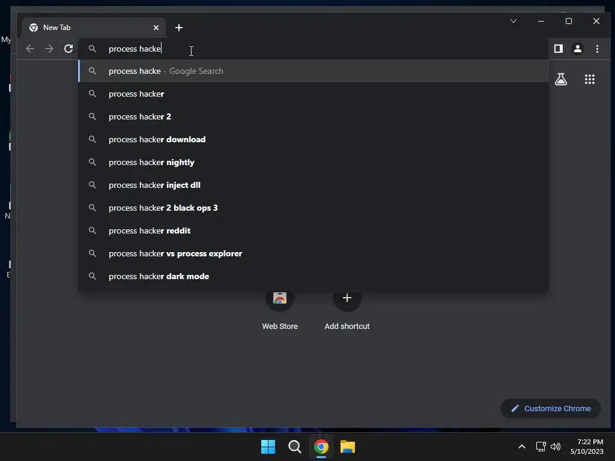Reload the page with the refresh icon
The width and height of the screenshot is (615, 461).
[68, 49]
